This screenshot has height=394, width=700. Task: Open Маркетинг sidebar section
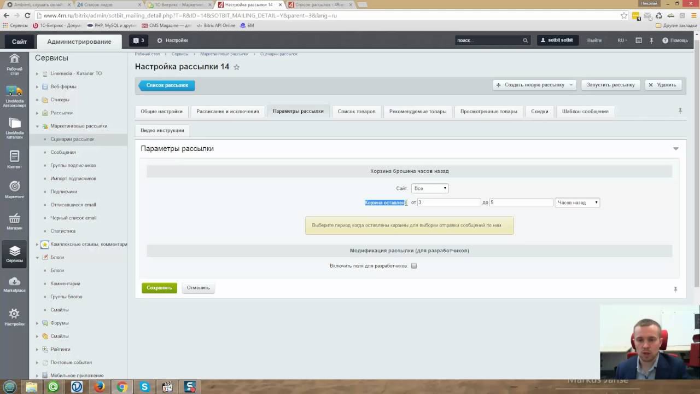pos(15,190)
